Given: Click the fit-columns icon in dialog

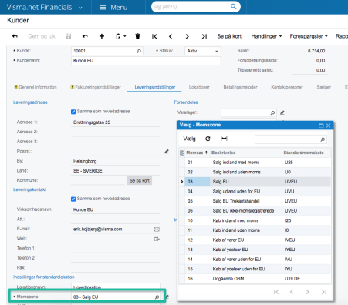Looking at the screenshot, I should [x=224, y=139].
